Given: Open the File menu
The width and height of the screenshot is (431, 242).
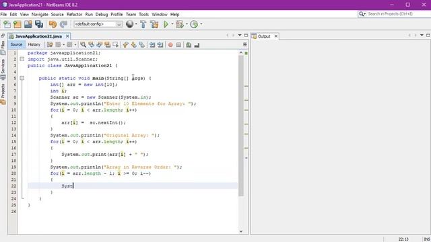Looking at the screenshot, I should click(x=3, y=14).
